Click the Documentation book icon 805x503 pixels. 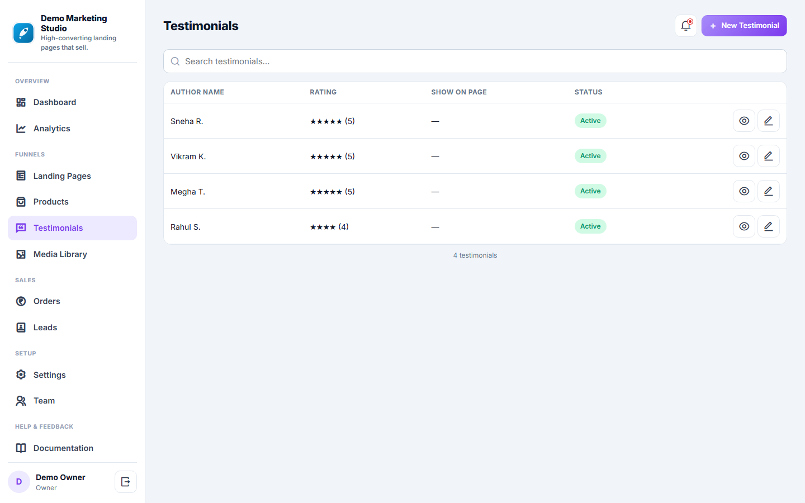coord(21,448)
